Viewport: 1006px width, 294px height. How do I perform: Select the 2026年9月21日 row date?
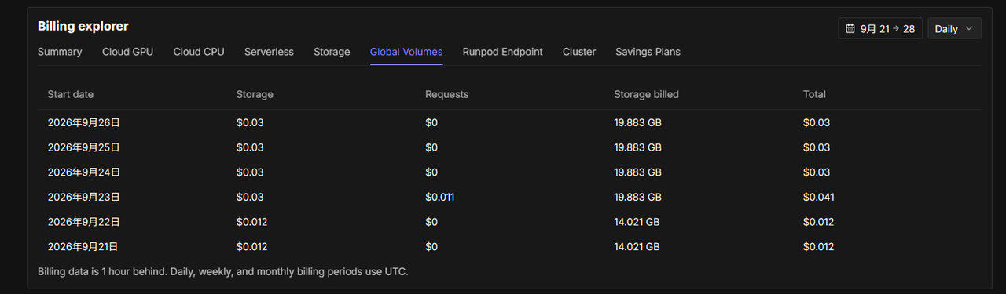coord(83,246)
